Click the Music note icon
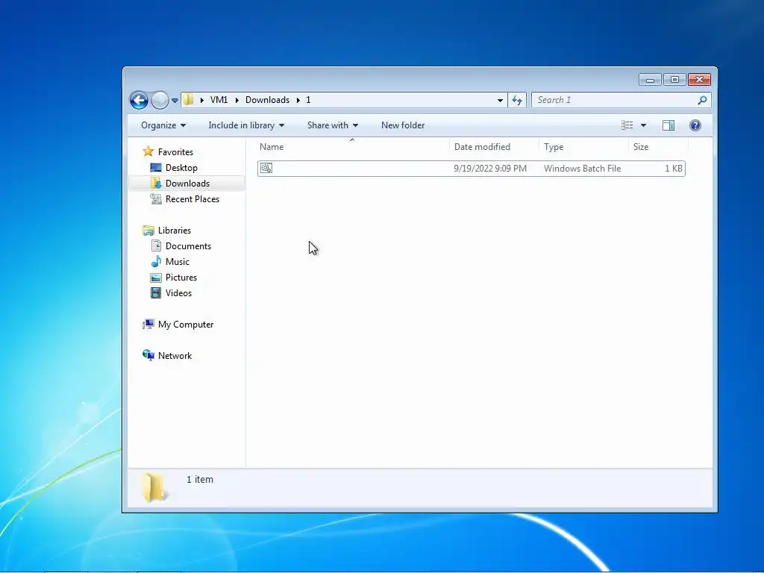The image size is (764, 573). coord(156,262)
